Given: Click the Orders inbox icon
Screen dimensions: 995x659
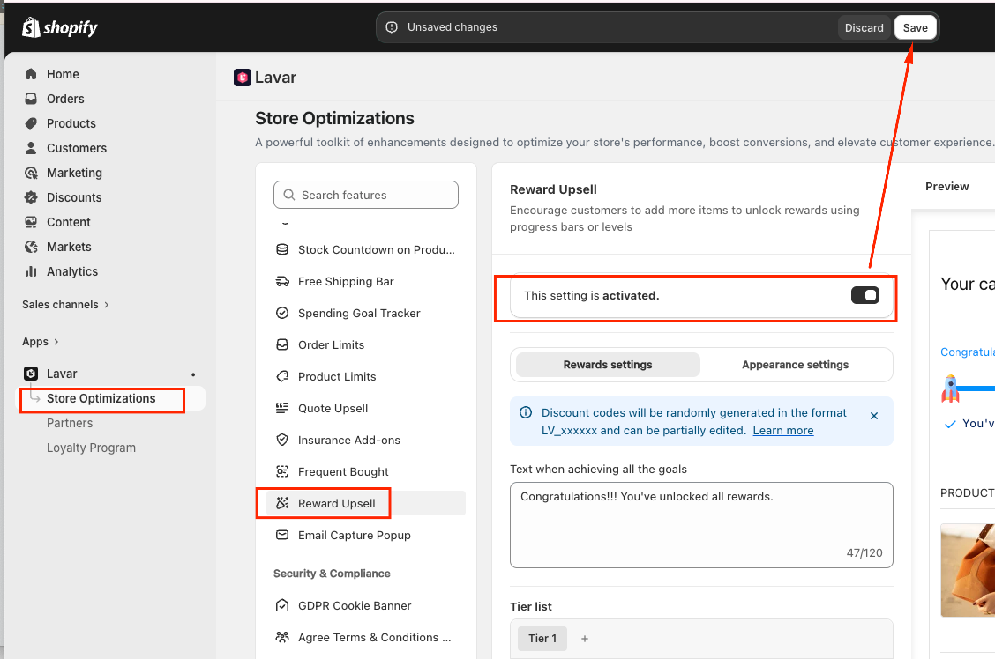Looking at the screenshot, I should pyautogui.click(x=31, y=99).
